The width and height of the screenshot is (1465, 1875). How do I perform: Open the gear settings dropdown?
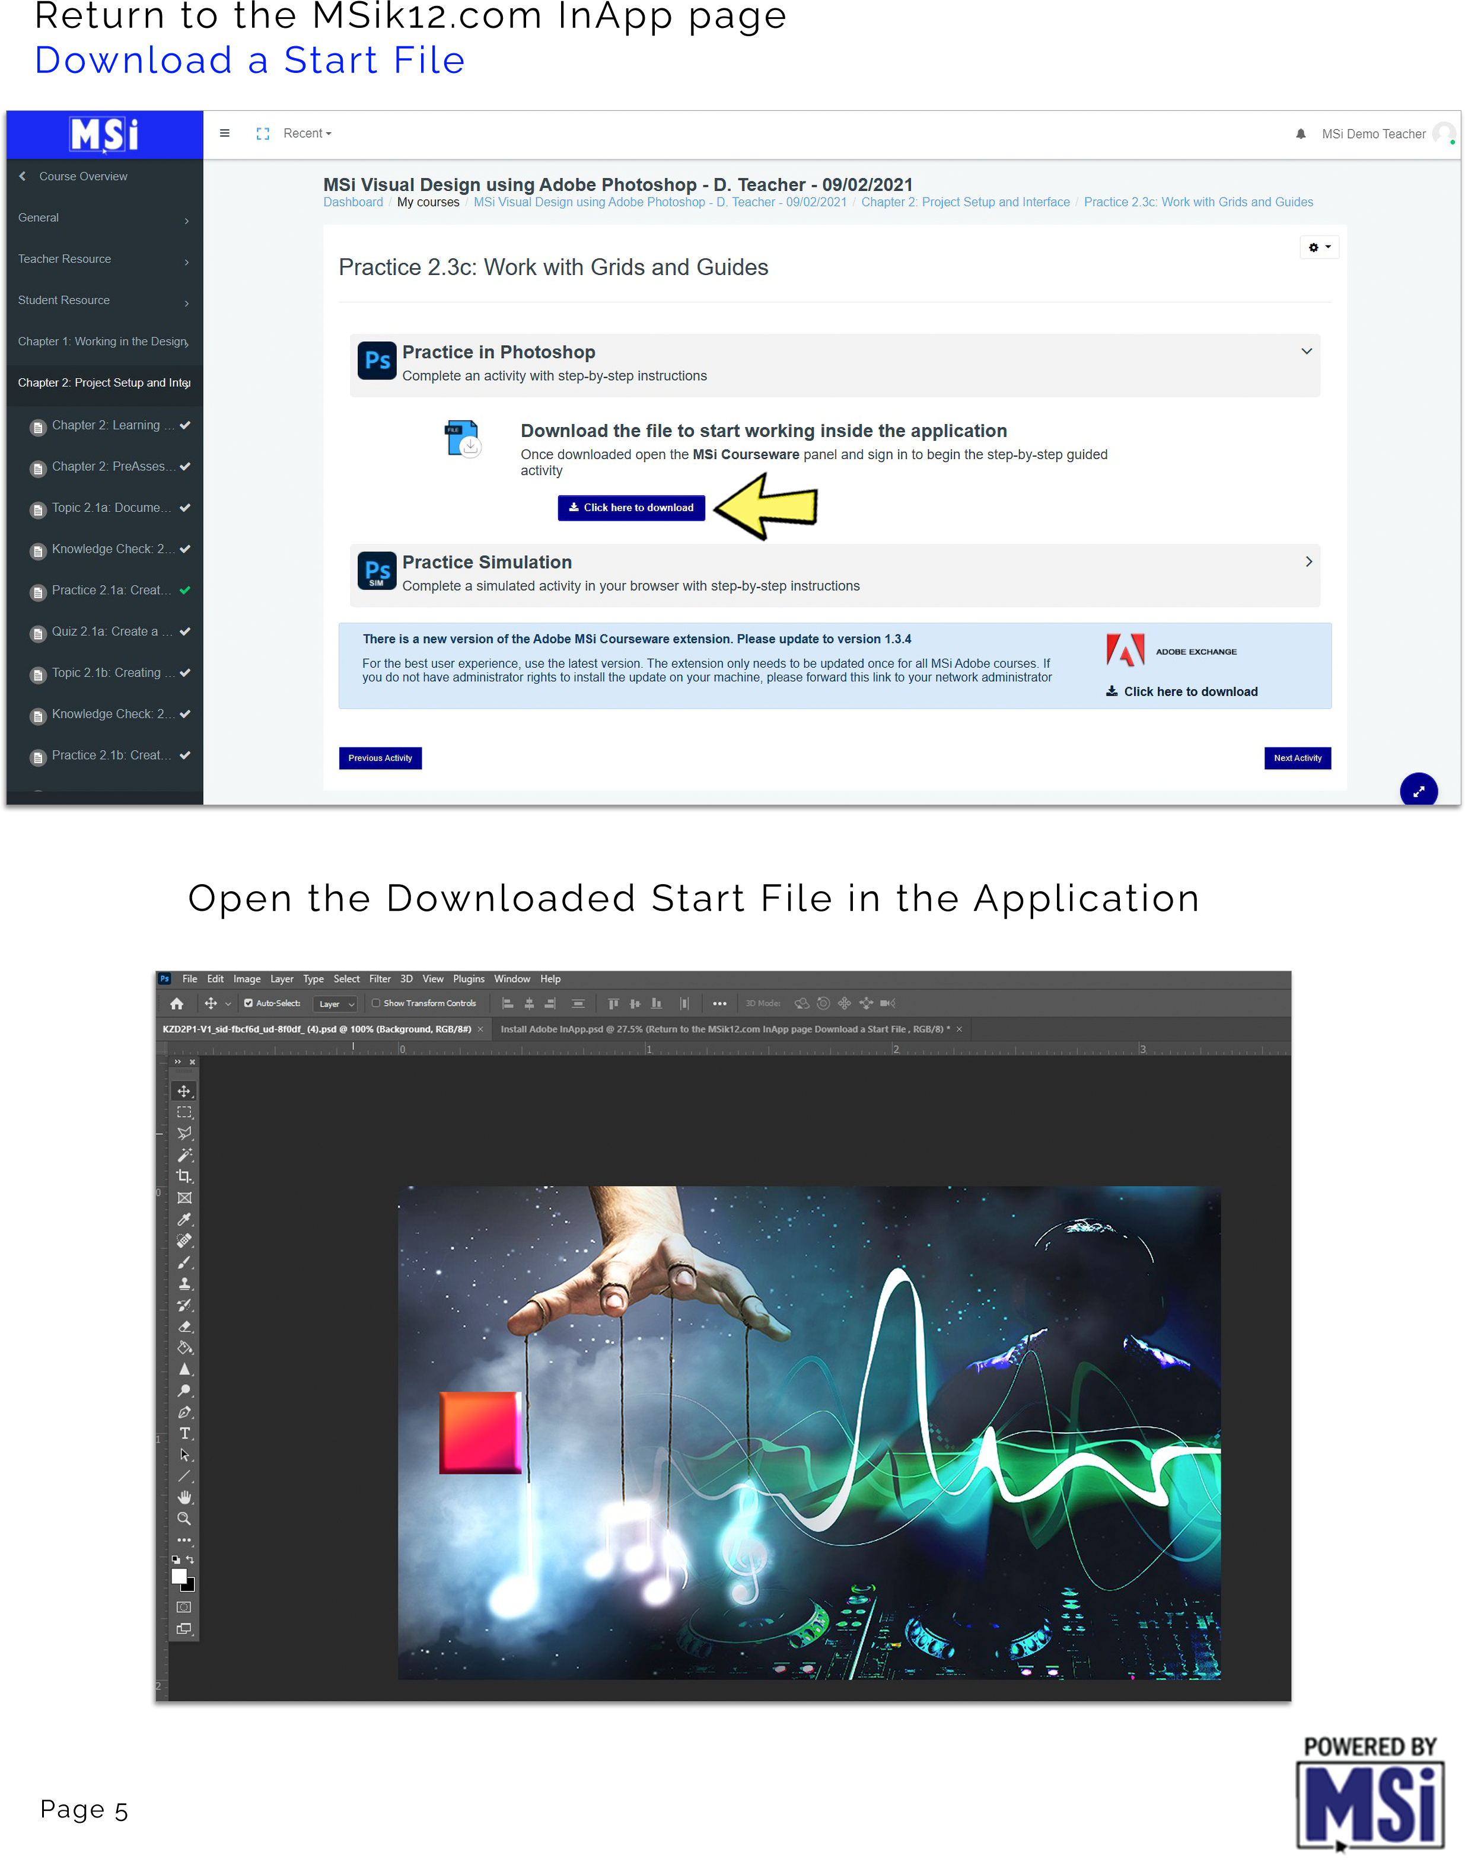(1319, 247)
